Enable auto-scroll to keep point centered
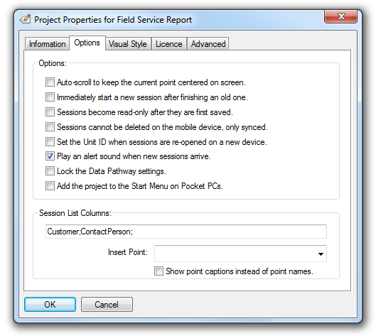This screenshot has height=336, width=376. coord(50,82)
